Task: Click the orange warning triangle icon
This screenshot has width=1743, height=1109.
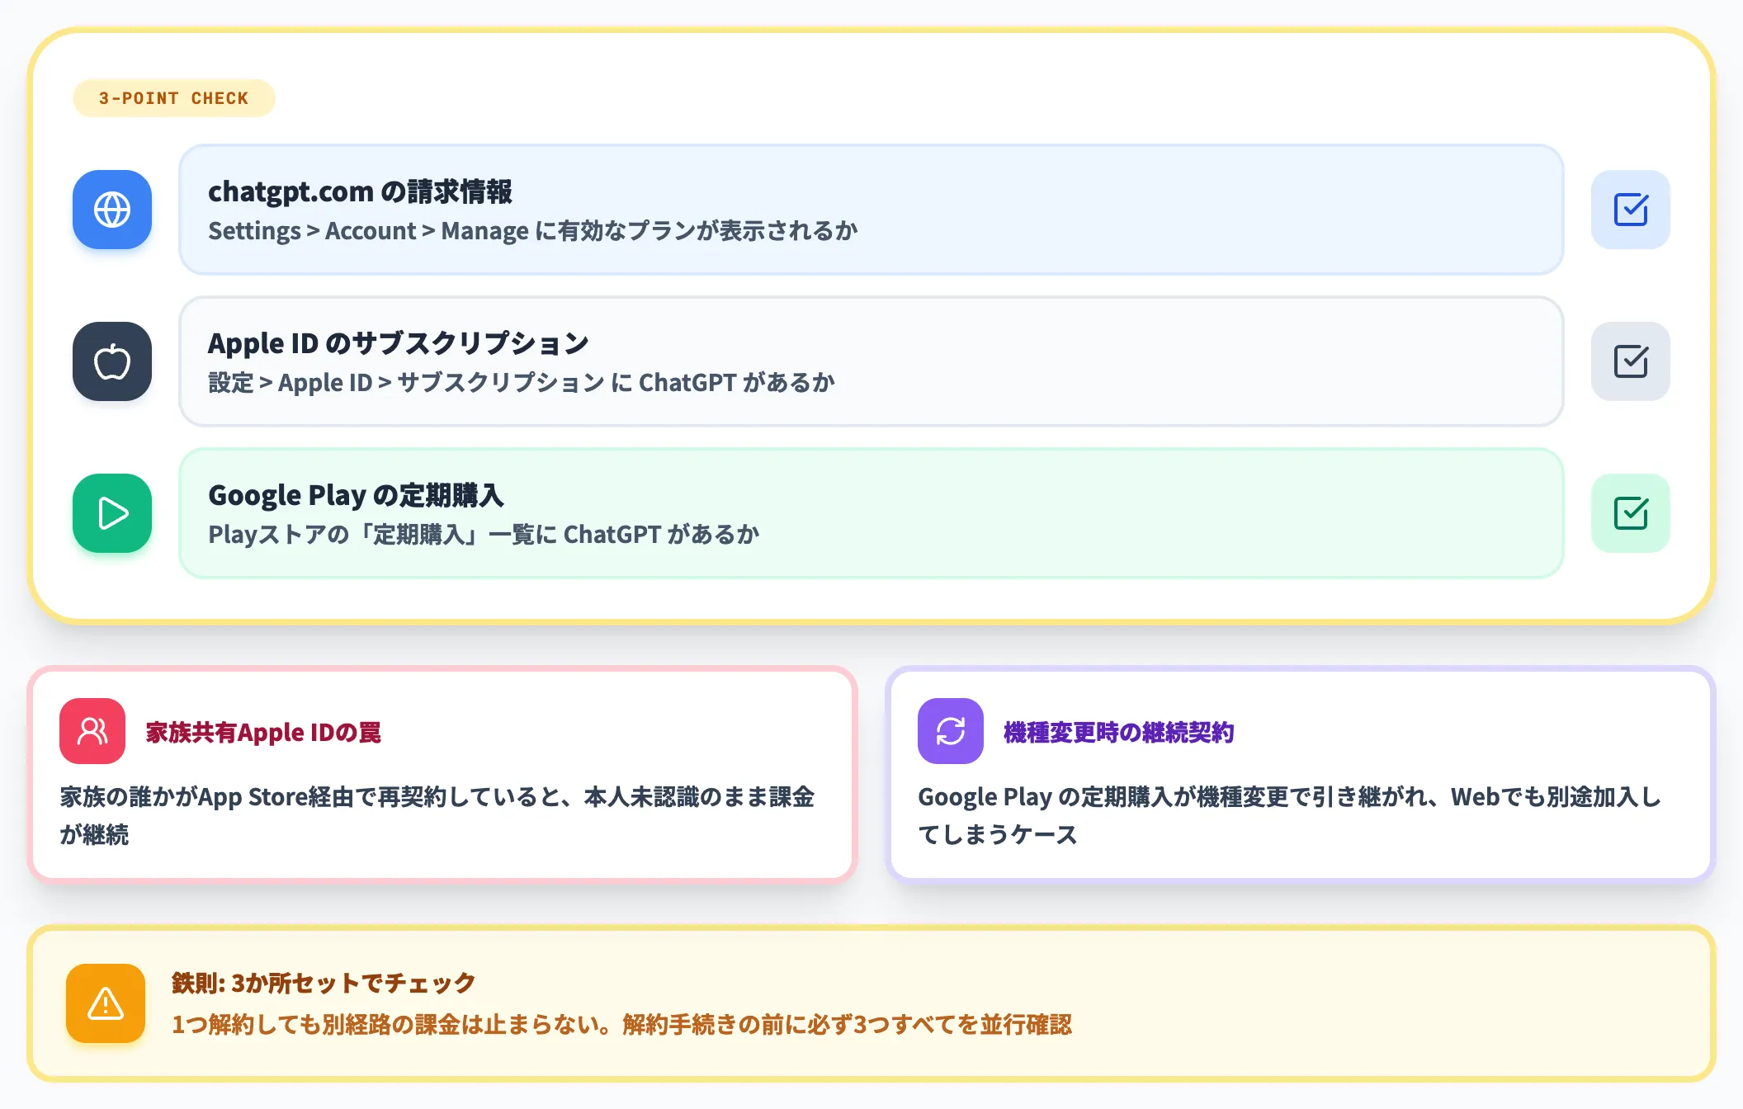Action: pos(106,1003)
